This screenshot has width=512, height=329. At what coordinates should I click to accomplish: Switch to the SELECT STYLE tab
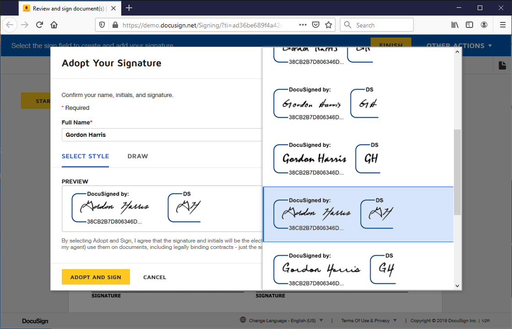pos(85,156)
